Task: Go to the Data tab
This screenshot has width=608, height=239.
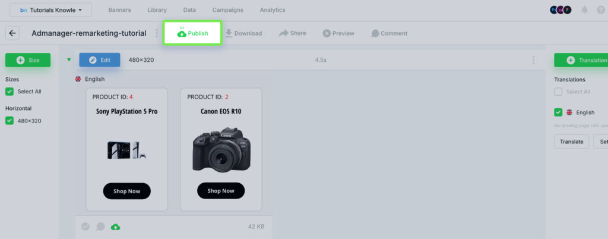Action: [x=189, y=10]
